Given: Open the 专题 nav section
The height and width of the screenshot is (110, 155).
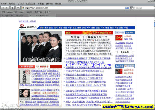Looking at the screenshot, I should 126,28.
